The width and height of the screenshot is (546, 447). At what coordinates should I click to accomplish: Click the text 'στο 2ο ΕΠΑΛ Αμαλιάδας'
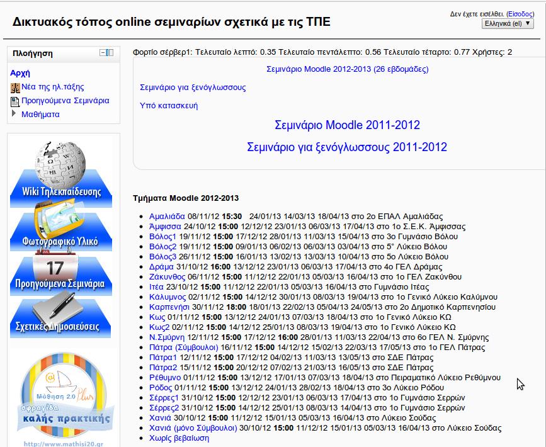pos(397,217)
